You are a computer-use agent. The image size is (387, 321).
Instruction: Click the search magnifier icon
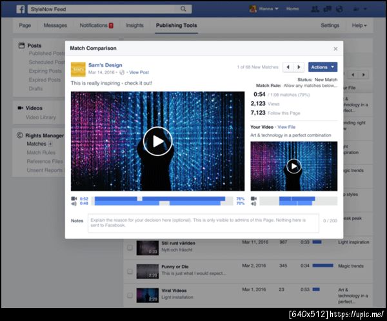183,9
